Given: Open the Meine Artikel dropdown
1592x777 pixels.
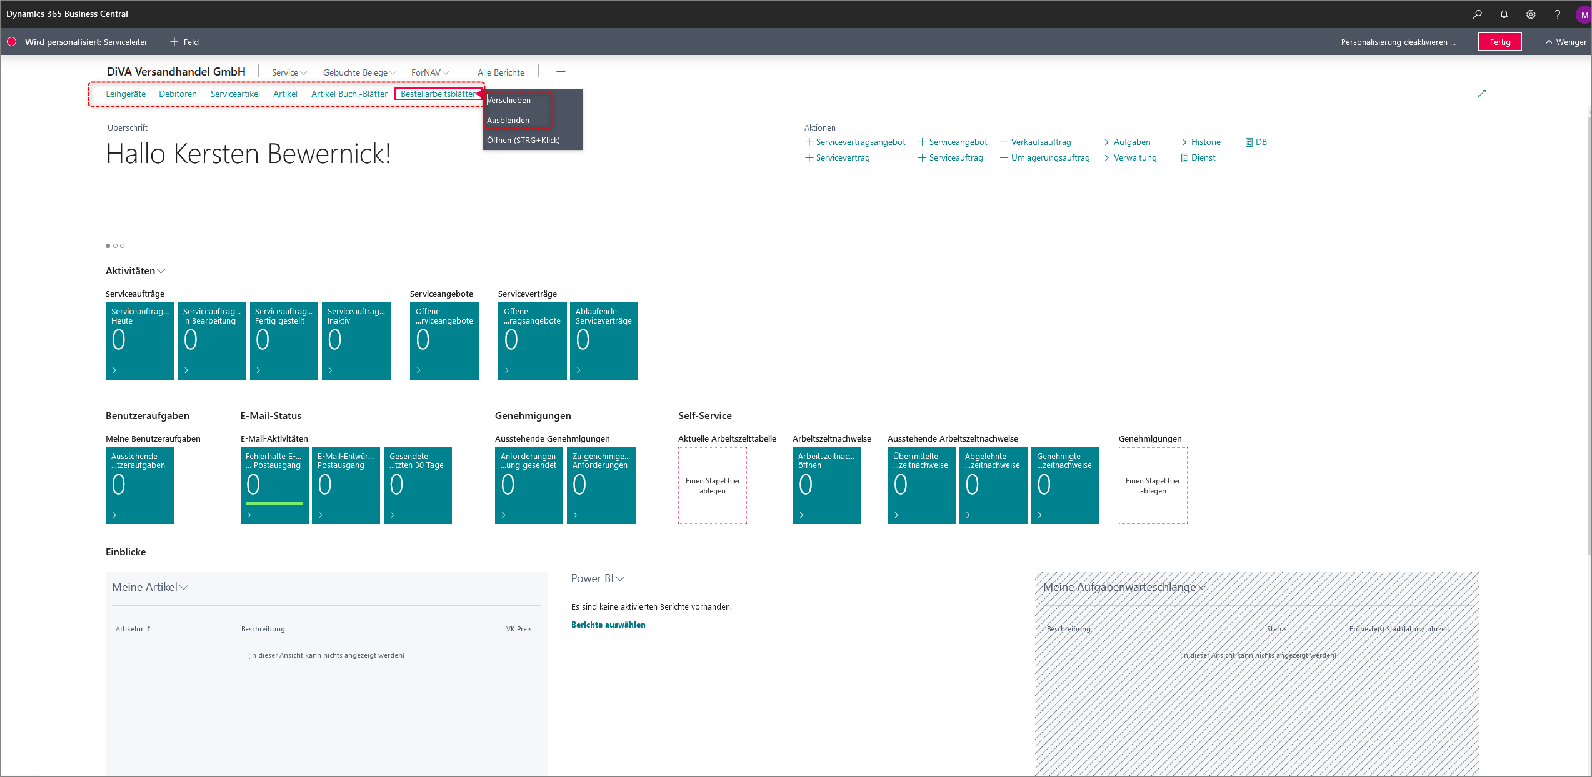Looking at the screenshot, I should point(184,587).
